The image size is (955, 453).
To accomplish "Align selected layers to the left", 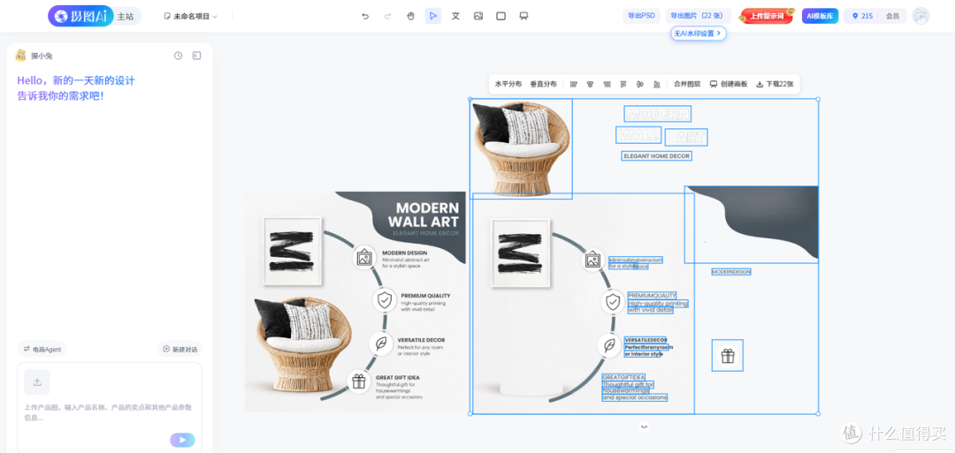I will [x=573, y=85].
